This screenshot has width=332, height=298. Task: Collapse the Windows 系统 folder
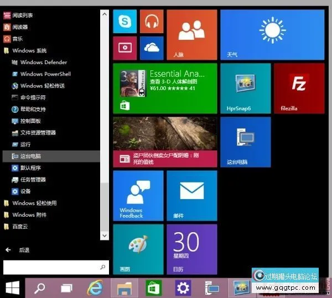tap(51, 50)
